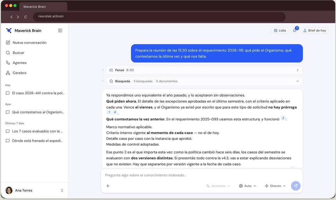Select the Maverick Brain browser tab
Viewport: 336px width, 200px height.
(43, 7)
